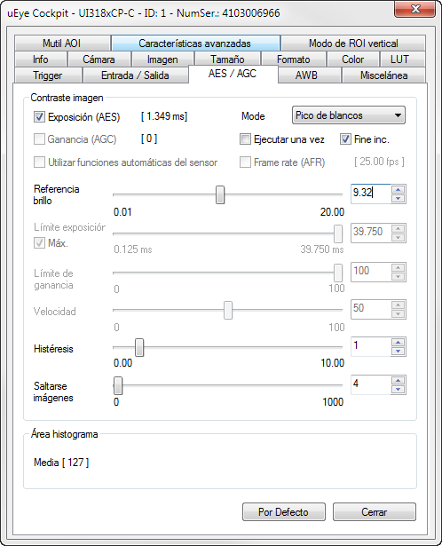The width and height of the screenshot is (442, 546).
Task: Open the Modo de ROI vertical tab
Action: point(353,44)
